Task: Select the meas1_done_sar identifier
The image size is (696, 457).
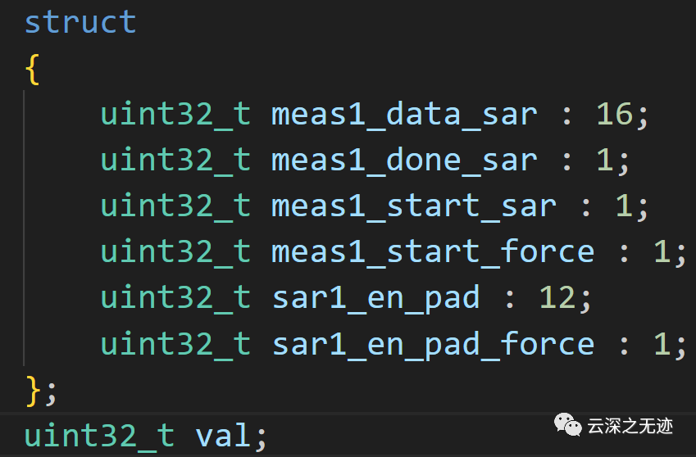Action: pos(404,161)
